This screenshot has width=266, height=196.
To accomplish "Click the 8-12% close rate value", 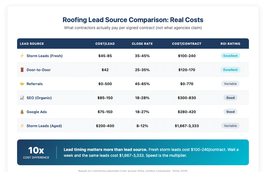I will (142, 126).
